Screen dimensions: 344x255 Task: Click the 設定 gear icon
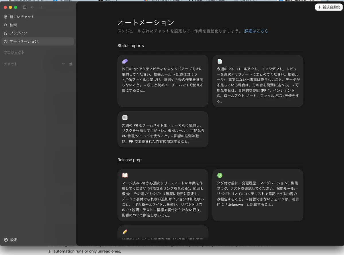click(6, 240)
